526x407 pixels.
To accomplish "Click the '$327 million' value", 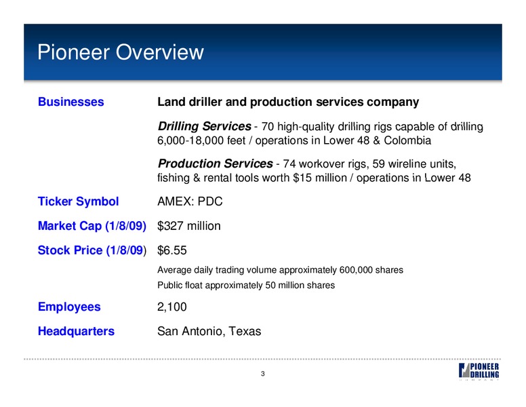I will (189, 226).
